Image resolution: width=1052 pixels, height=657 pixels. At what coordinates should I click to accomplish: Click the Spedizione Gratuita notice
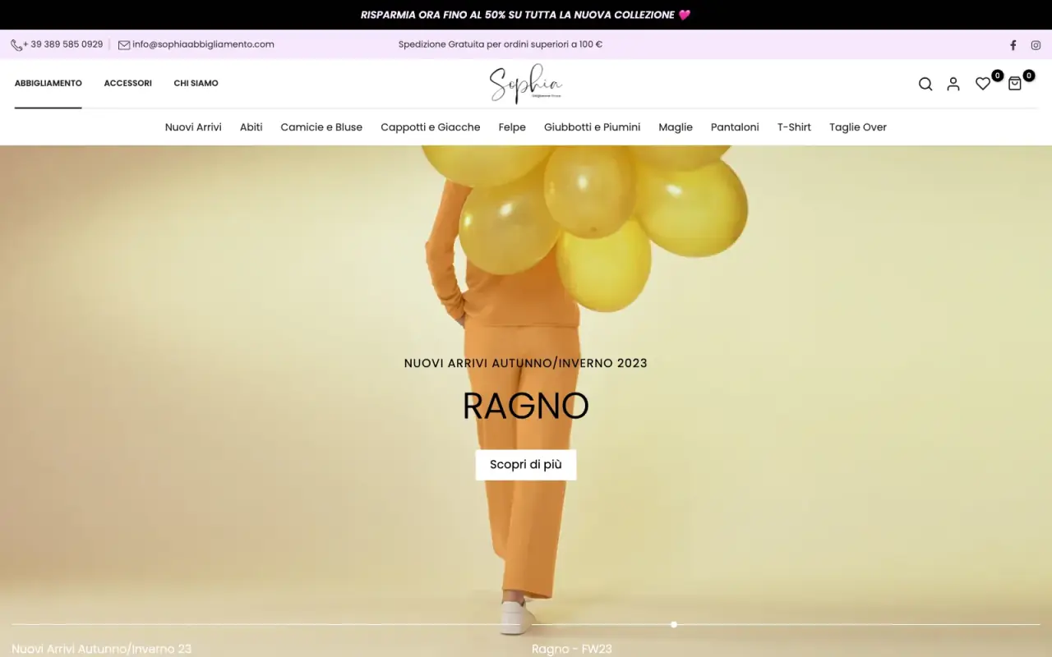click(x=501, y=44)
